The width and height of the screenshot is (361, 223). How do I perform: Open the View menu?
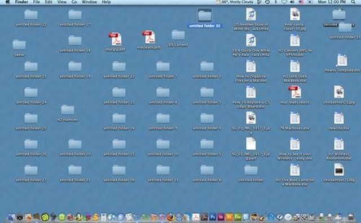coord(61,2)
